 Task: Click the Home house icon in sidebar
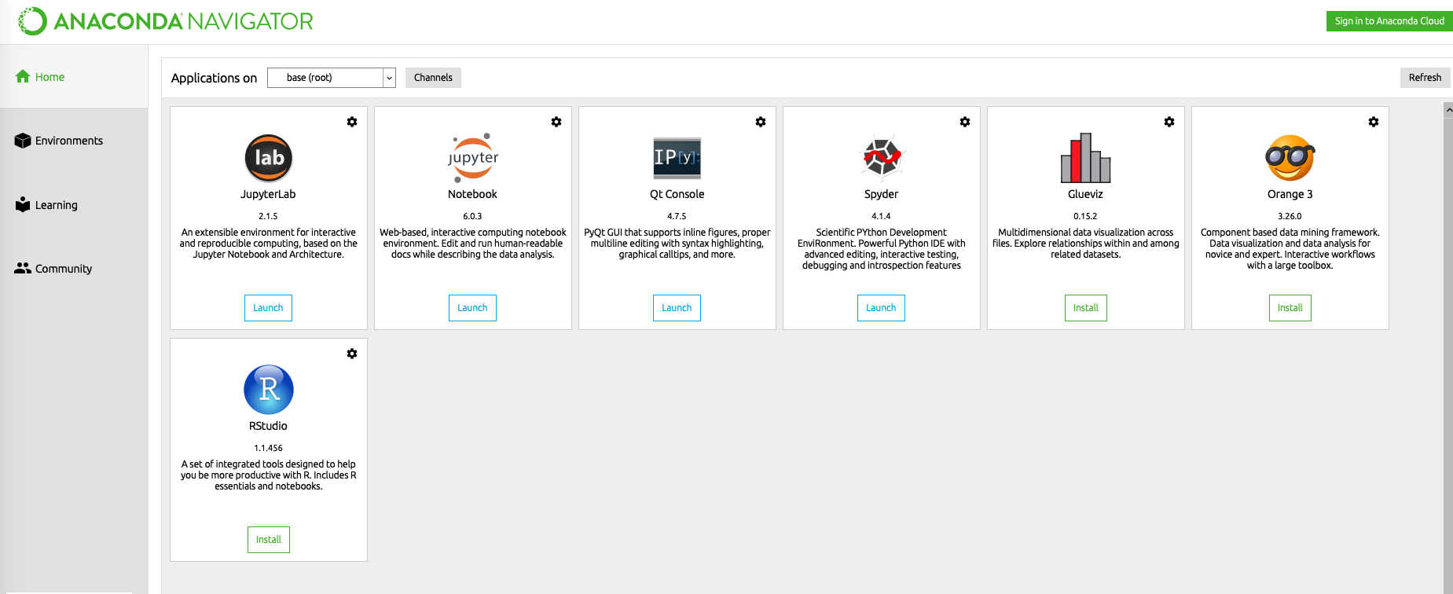(23, 76)
